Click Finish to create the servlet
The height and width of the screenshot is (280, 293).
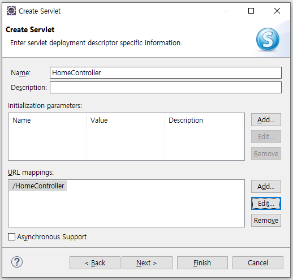point(202,262)
